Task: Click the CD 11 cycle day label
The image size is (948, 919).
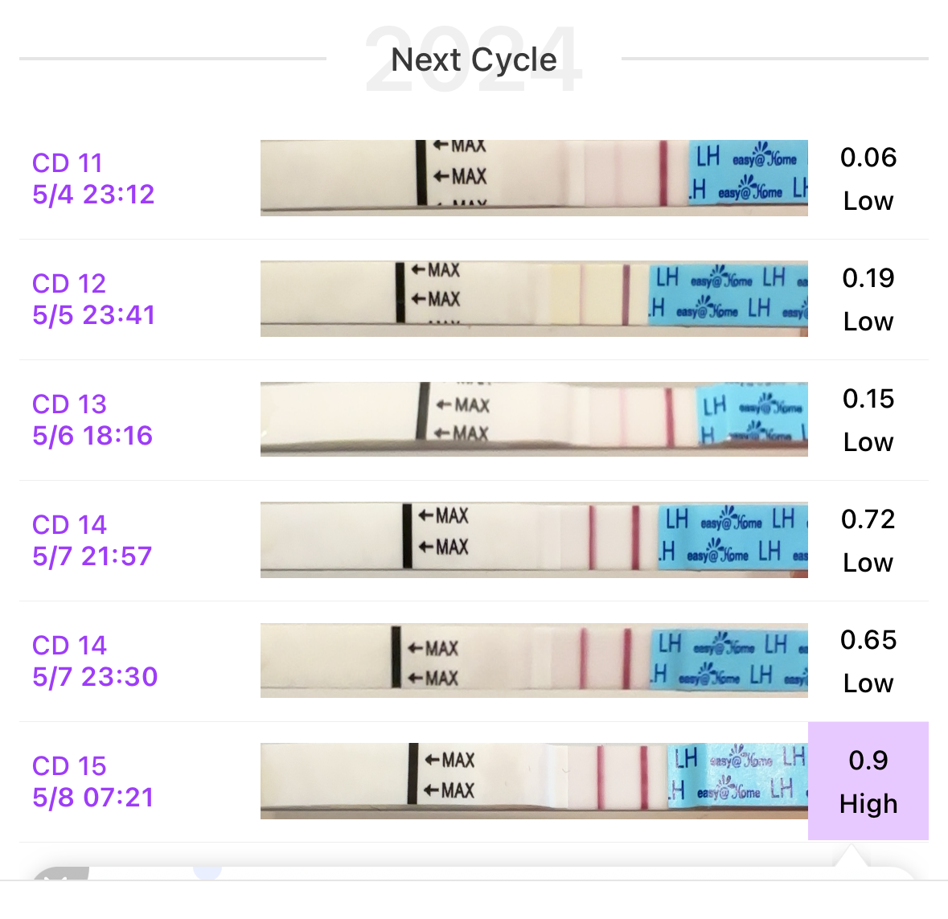Action: 68,163
